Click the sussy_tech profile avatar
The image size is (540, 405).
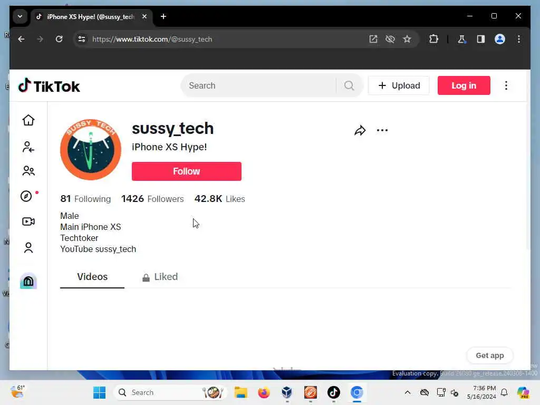click(91, 150)
